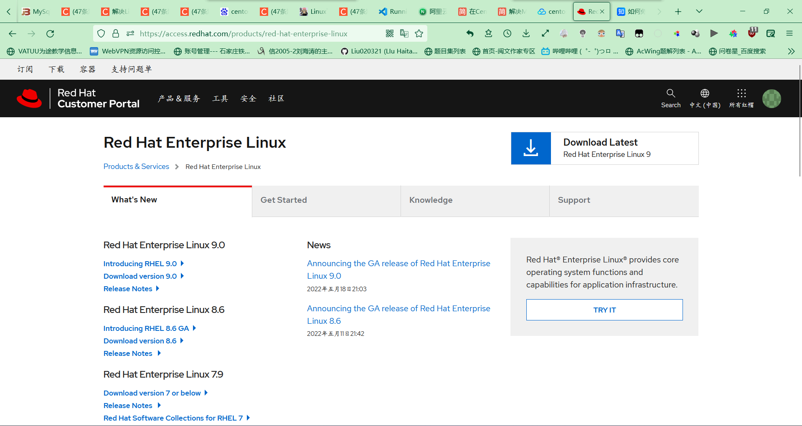Switch to the Get Started tab
The width and height of the screenshot is (802, 426).
coord(326,200)
